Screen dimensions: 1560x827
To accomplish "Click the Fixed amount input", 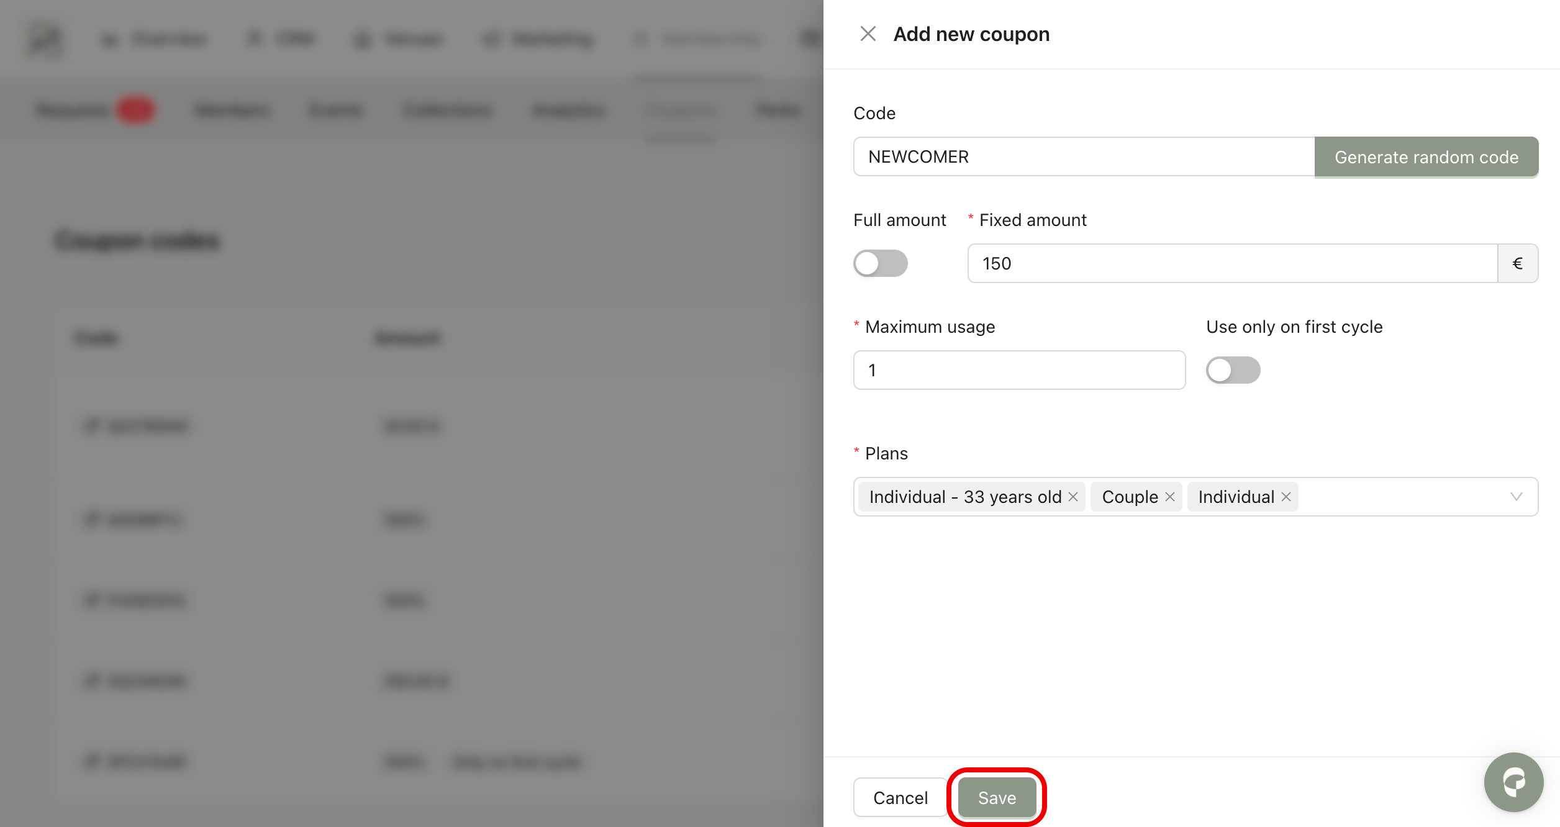I will pyautogui.click(x=1232, y=263).
